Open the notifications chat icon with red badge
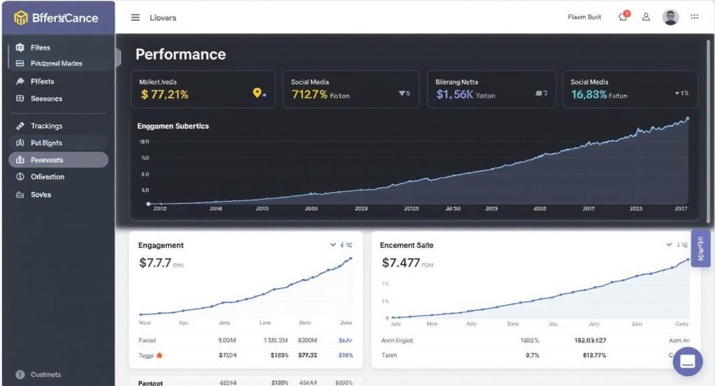 tap(623, 17)
